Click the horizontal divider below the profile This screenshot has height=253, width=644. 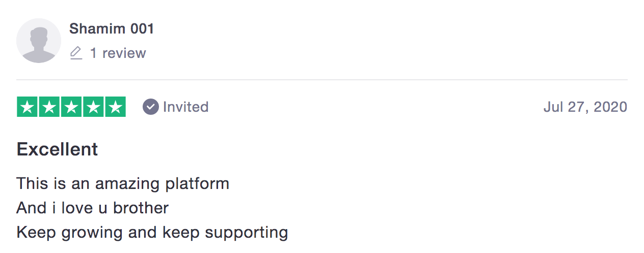(x=322, y=80)
